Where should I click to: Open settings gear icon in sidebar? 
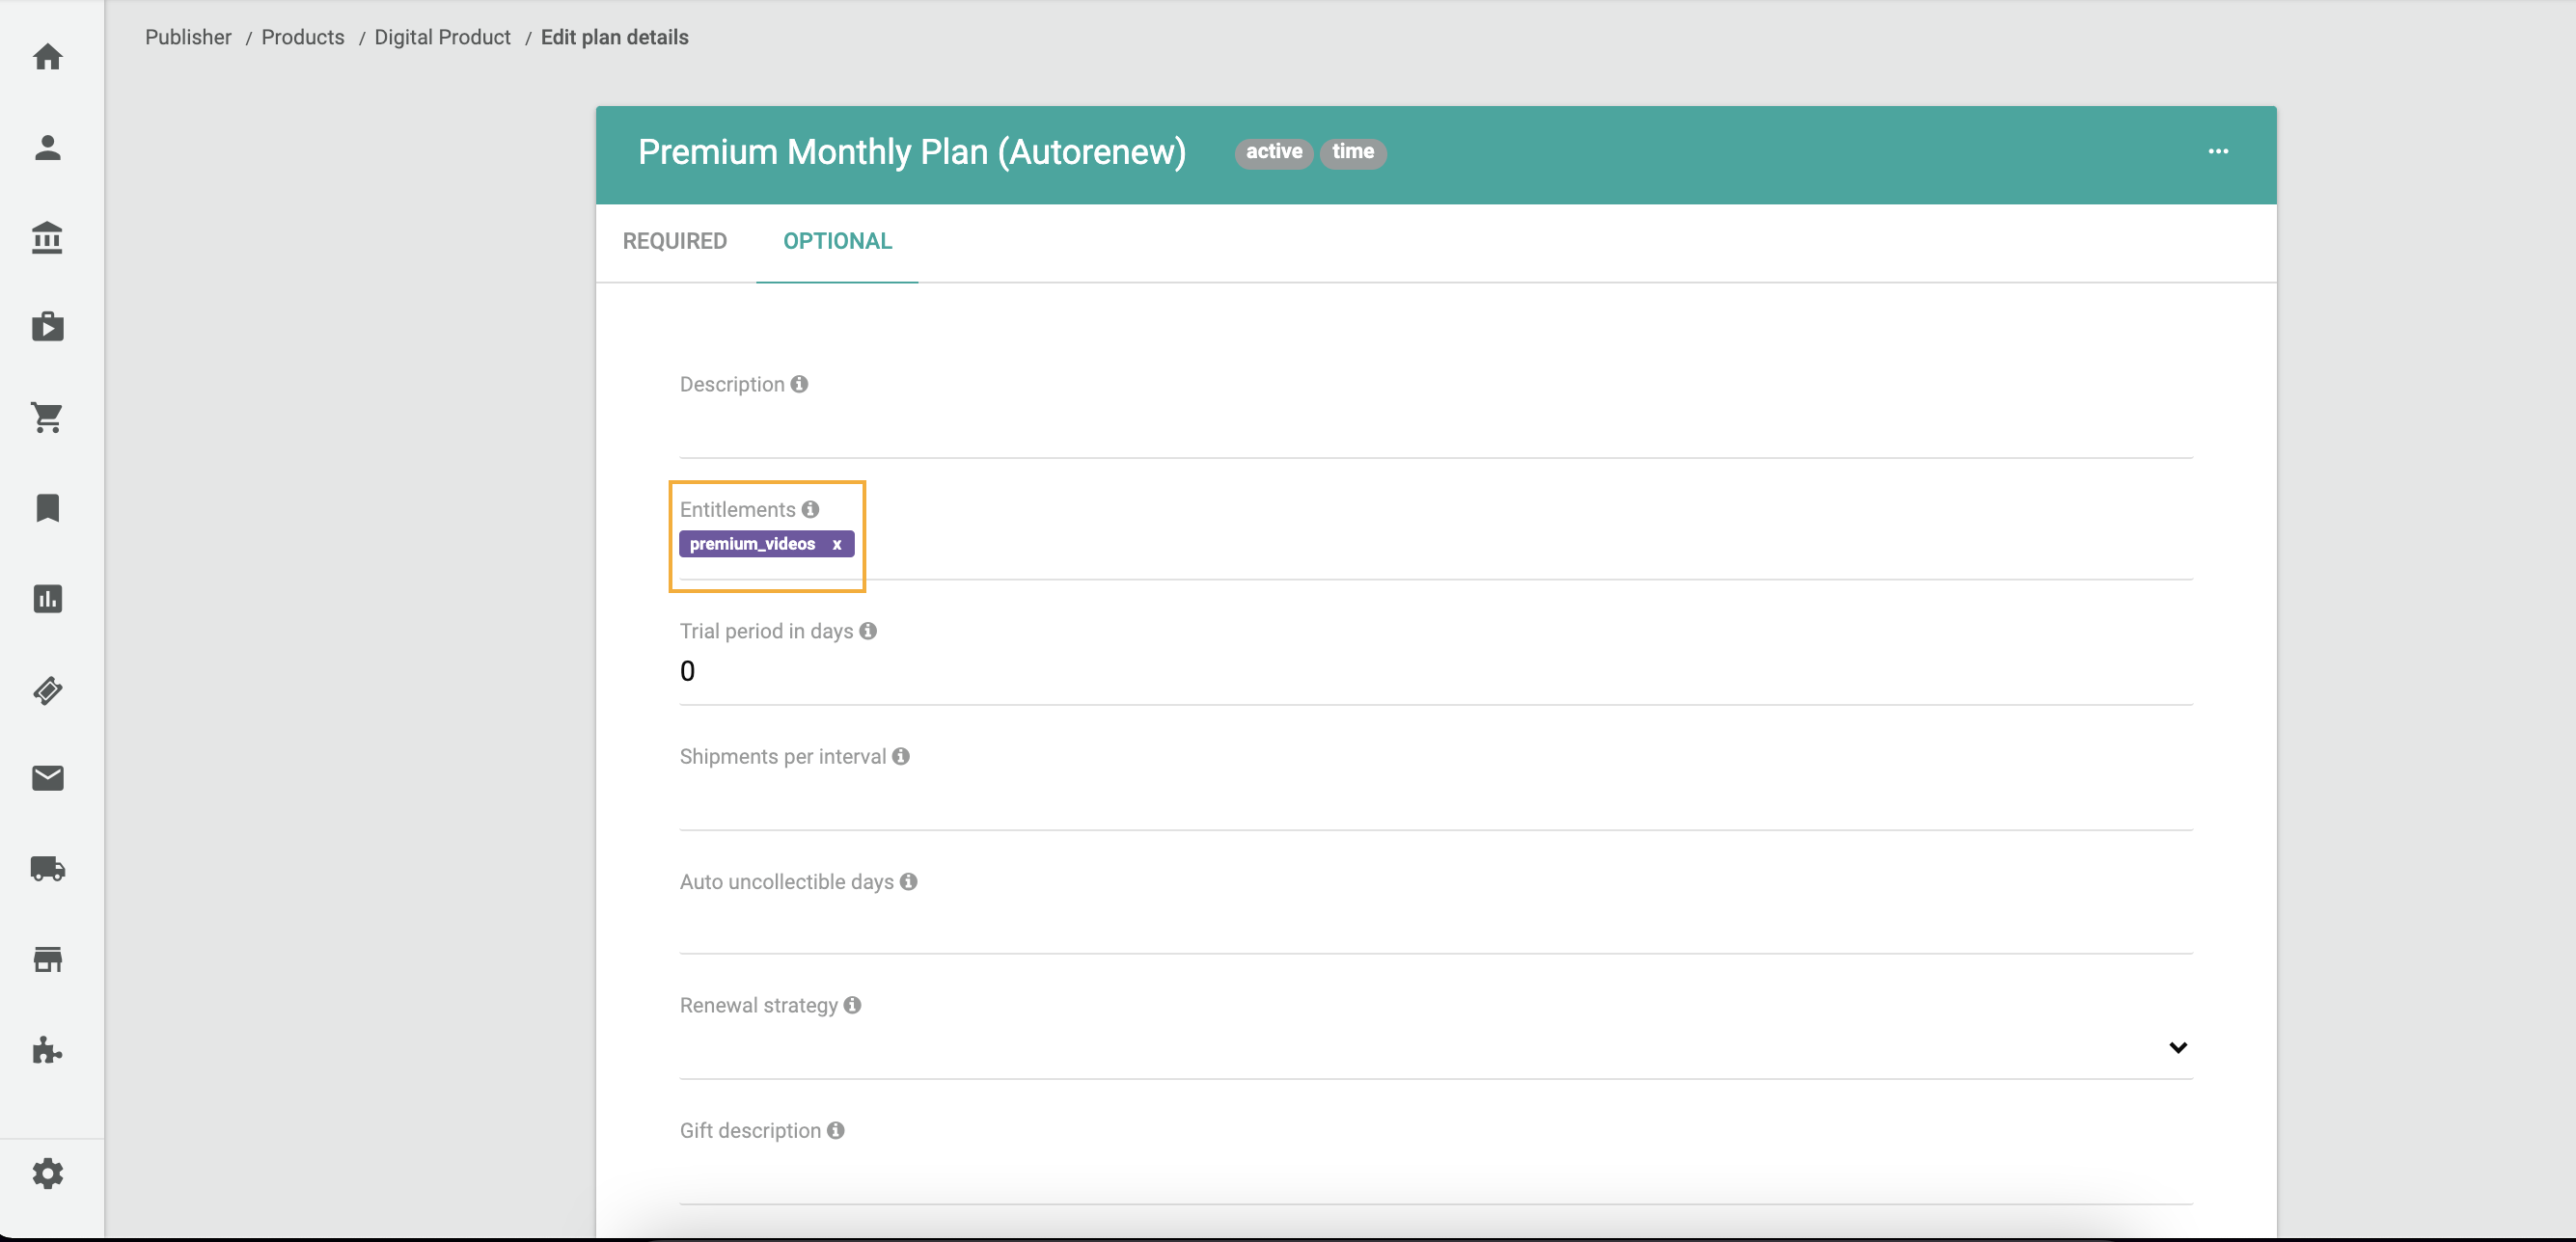click(47, 1174)
